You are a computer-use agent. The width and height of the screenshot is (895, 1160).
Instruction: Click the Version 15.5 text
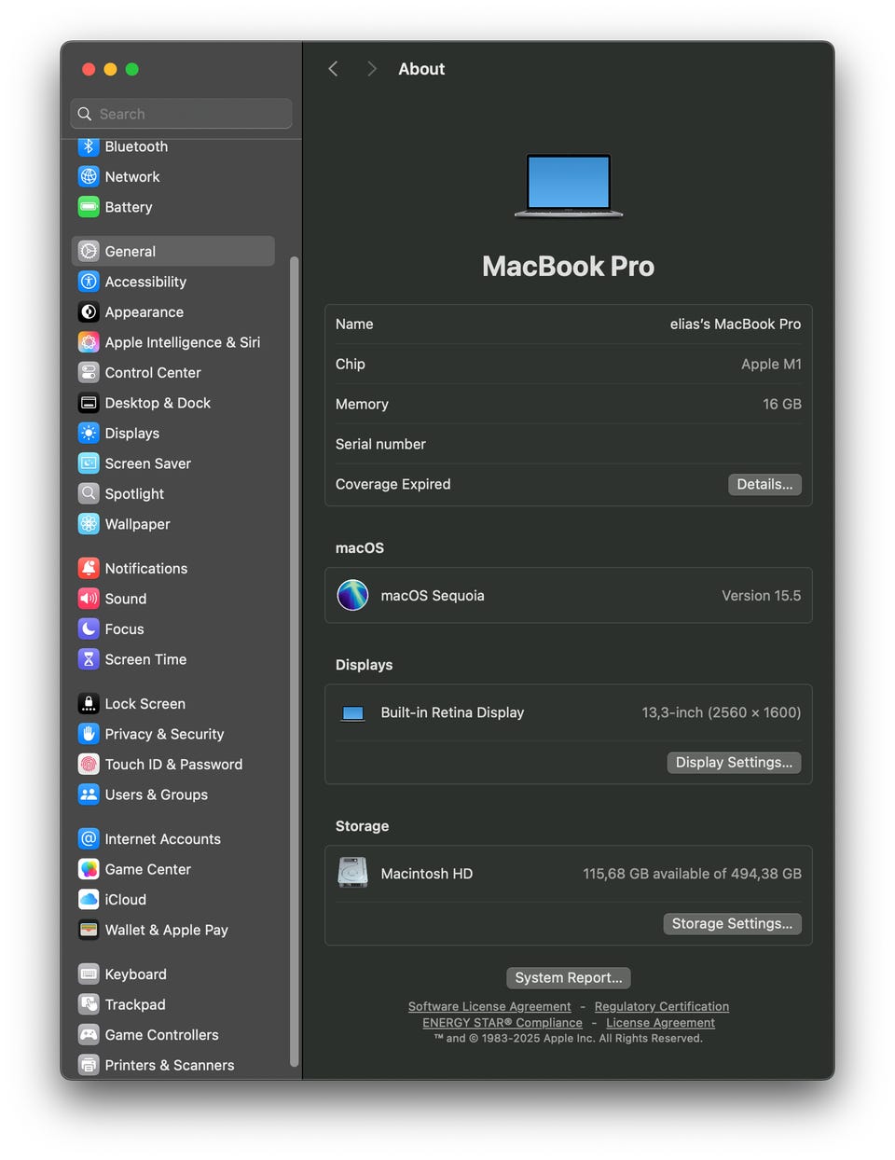761,595
